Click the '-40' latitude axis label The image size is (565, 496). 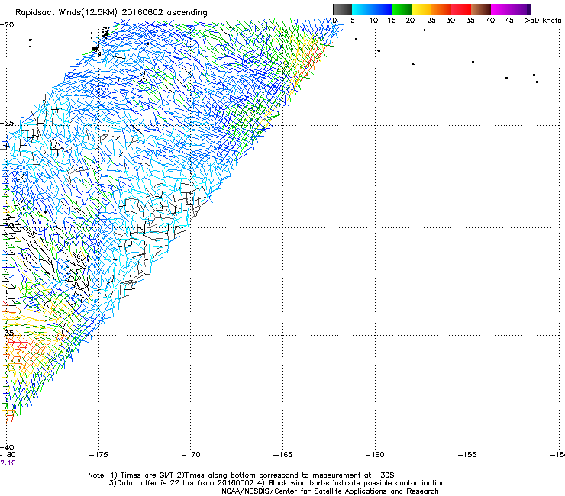click(x=7, y=447)
